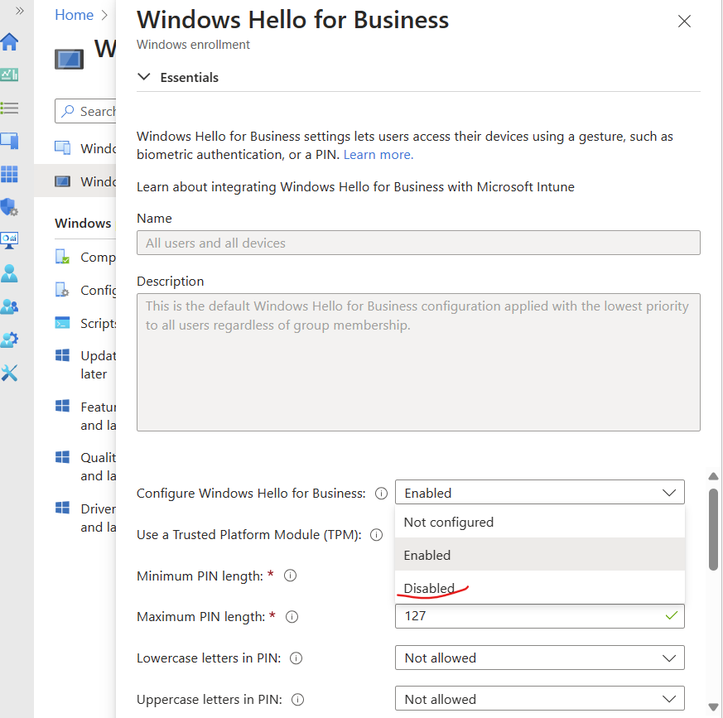Select Not configured option
Image resolution: width=723 pixels, height=718 pixels.
[539, 522]
